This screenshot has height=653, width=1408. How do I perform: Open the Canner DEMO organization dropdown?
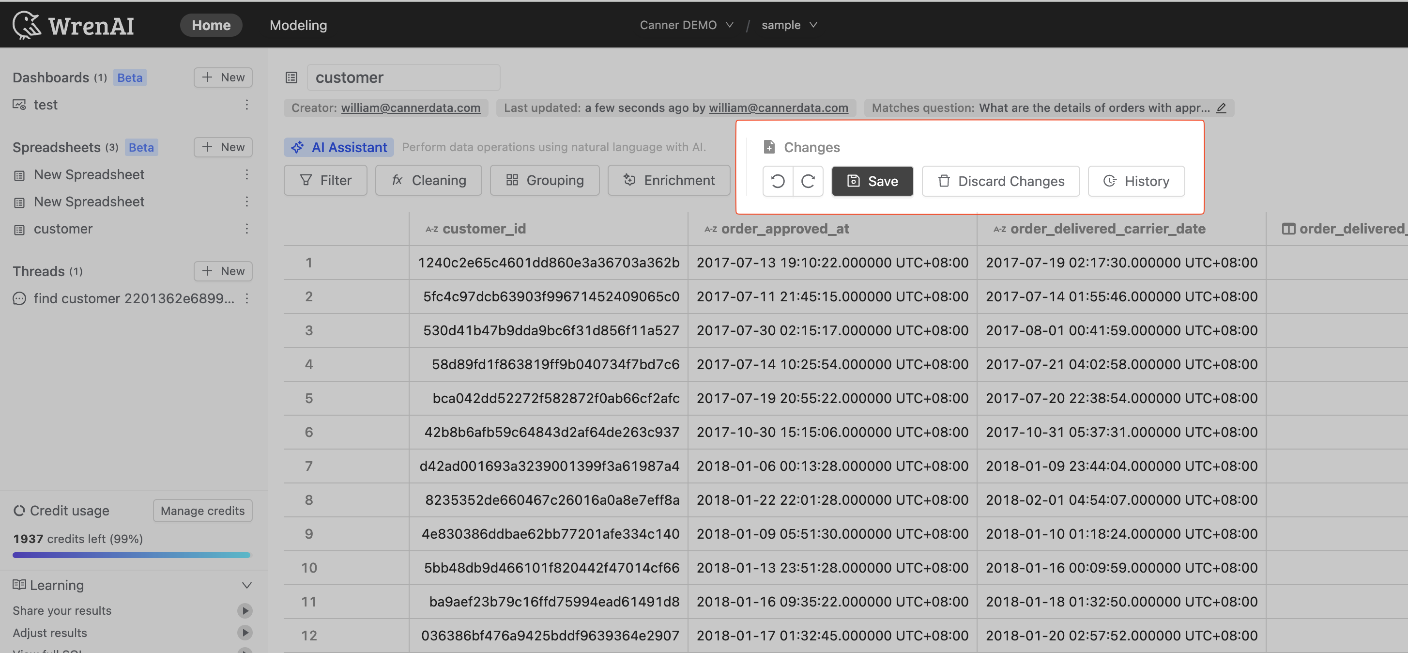click(x=687, y=25)
